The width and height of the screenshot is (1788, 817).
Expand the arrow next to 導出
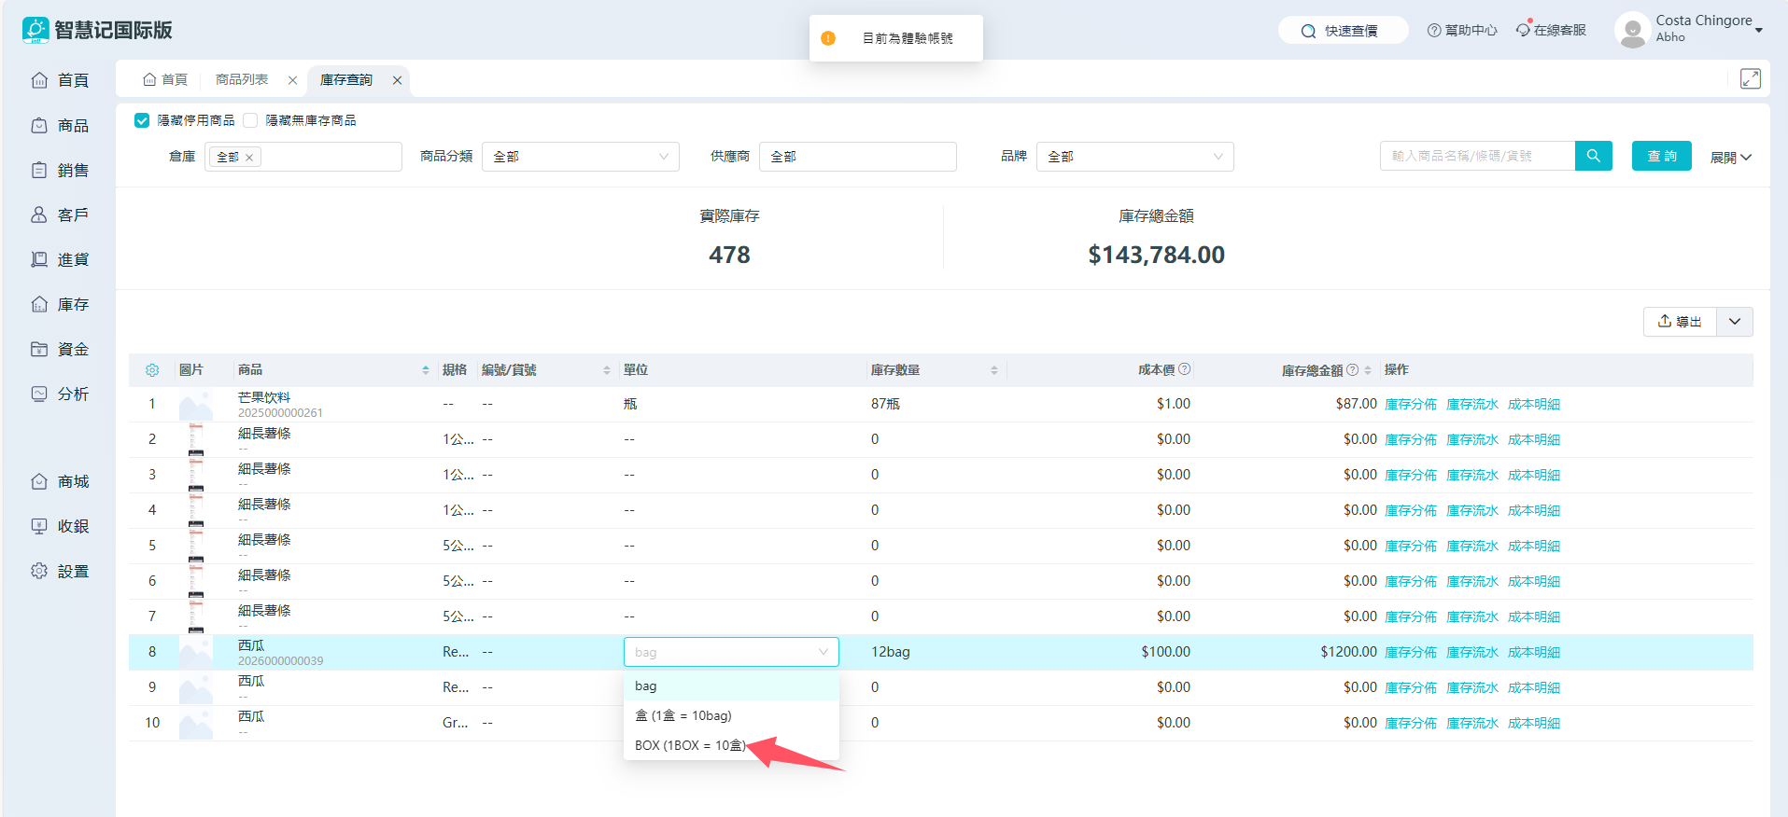[1734, 322]
